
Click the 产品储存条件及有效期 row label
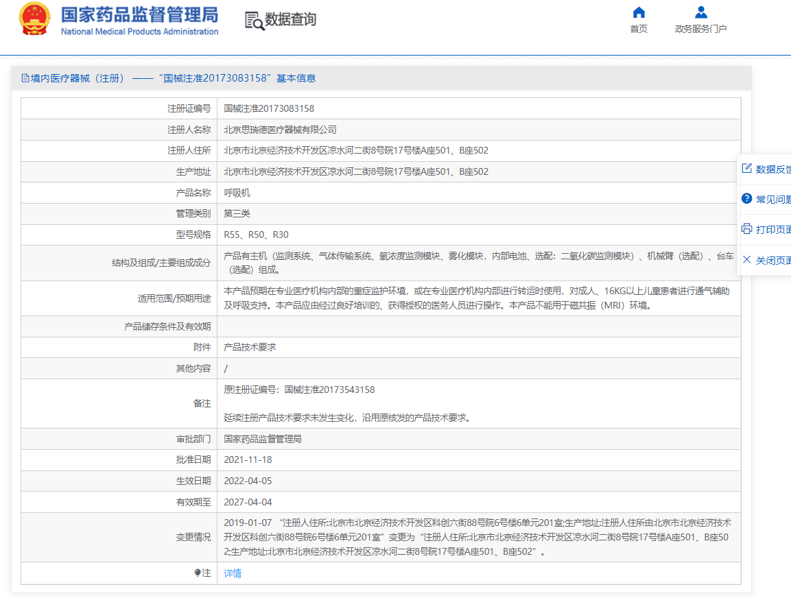point(167,326)
